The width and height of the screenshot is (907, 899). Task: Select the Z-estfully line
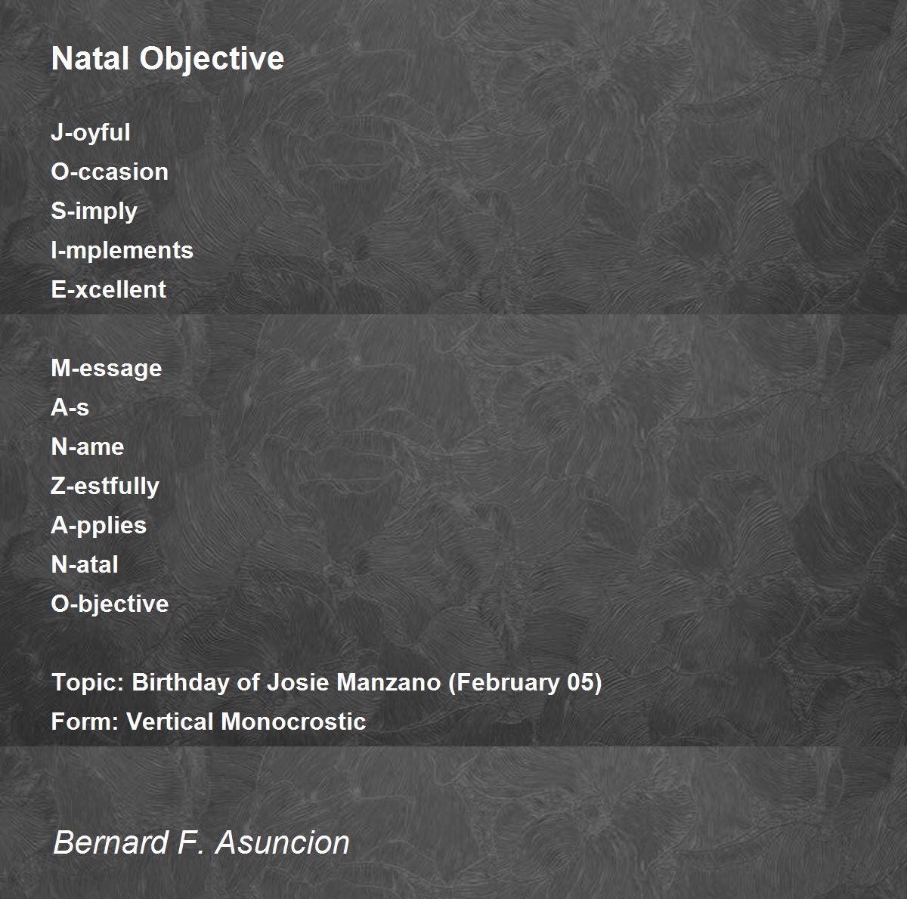point(105,487)
